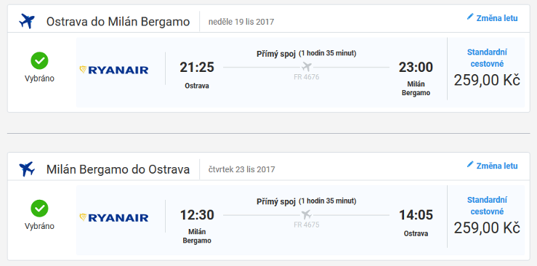Click the 14:05 arrival time in Ostrava
This screenshot has height=266, width=537.
416,215
